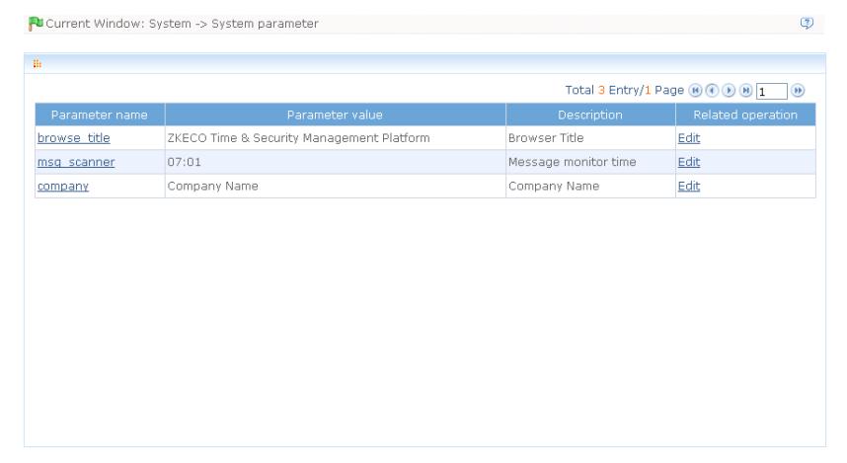Go to the last page of entries
This screenshot has height=463, width=847.
tap(746, 90)
